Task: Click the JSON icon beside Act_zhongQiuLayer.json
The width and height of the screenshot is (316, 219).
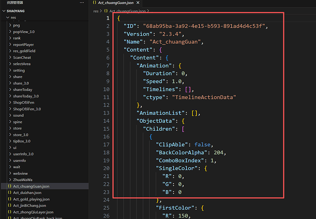Action: (x=10, y=212)
